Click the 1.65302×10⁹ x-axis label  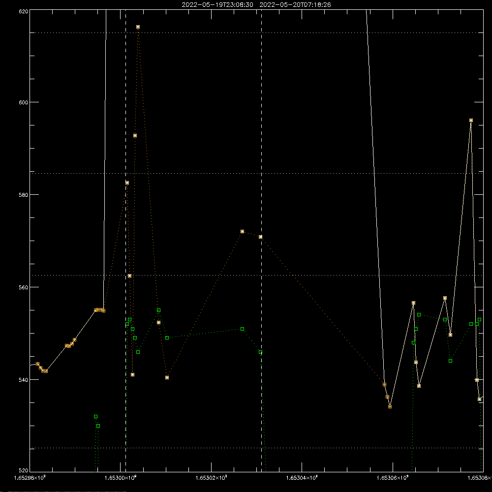(211, 478)
